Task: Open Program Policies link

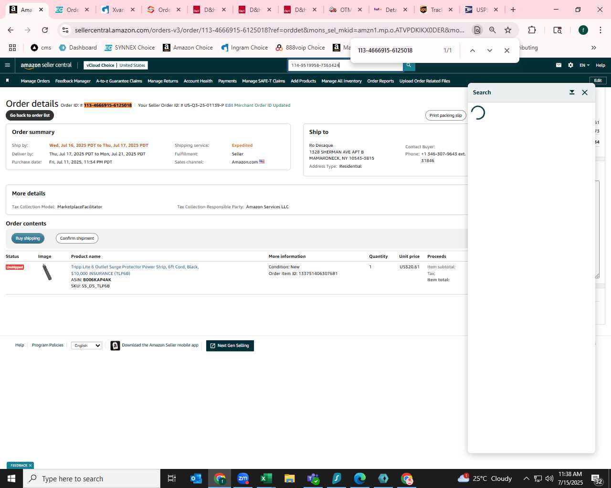Action: click(48, 345)
